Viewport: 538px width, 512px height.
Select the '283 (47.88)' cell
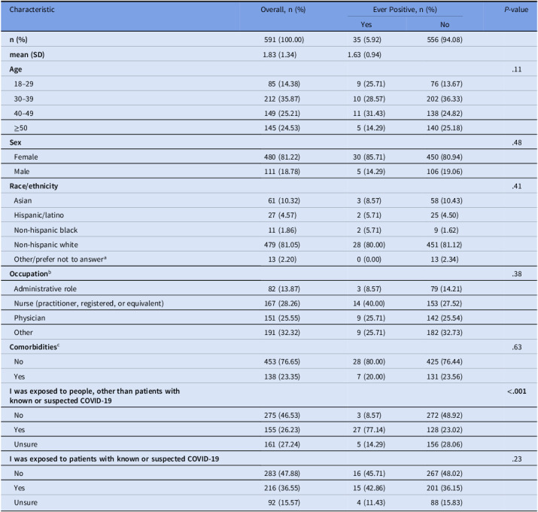(x=282, y=474)
